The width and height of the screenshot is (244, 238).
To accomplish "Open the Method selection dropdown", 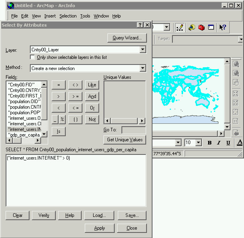I will (x=143, y=68).
